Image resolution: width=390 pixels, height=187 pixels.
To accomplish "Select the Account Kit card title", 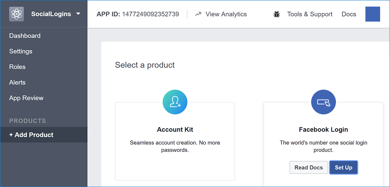I will tap(175, 130).
